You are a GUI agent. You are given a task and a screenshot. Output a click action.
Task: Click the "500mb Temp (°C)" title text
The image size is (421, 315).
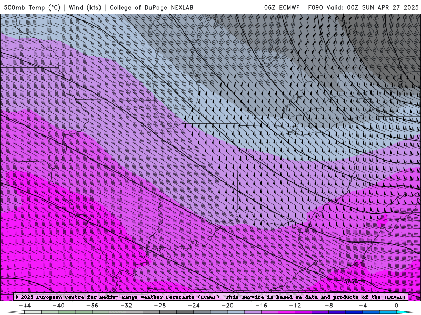(x=32, y=7)
